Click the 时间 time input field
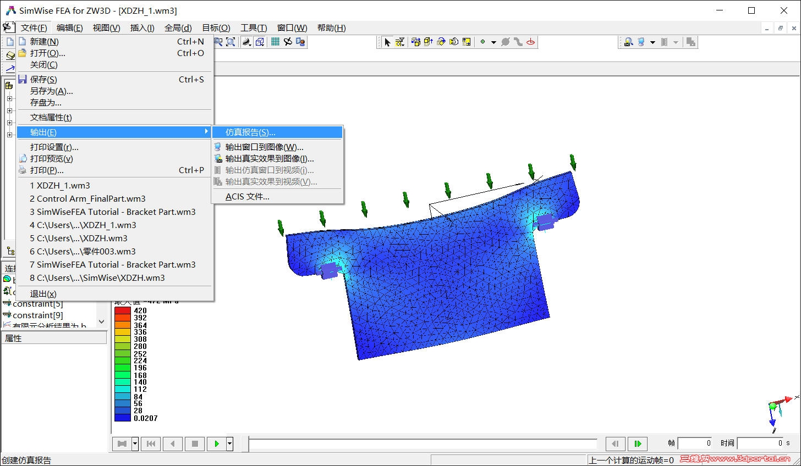801x466 pixels. point(761,443)
